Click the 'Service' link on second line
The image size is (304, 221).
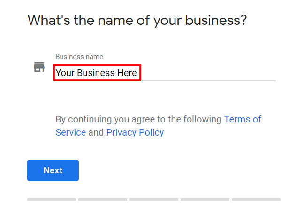pyautogui.click(x=71, y=133)
